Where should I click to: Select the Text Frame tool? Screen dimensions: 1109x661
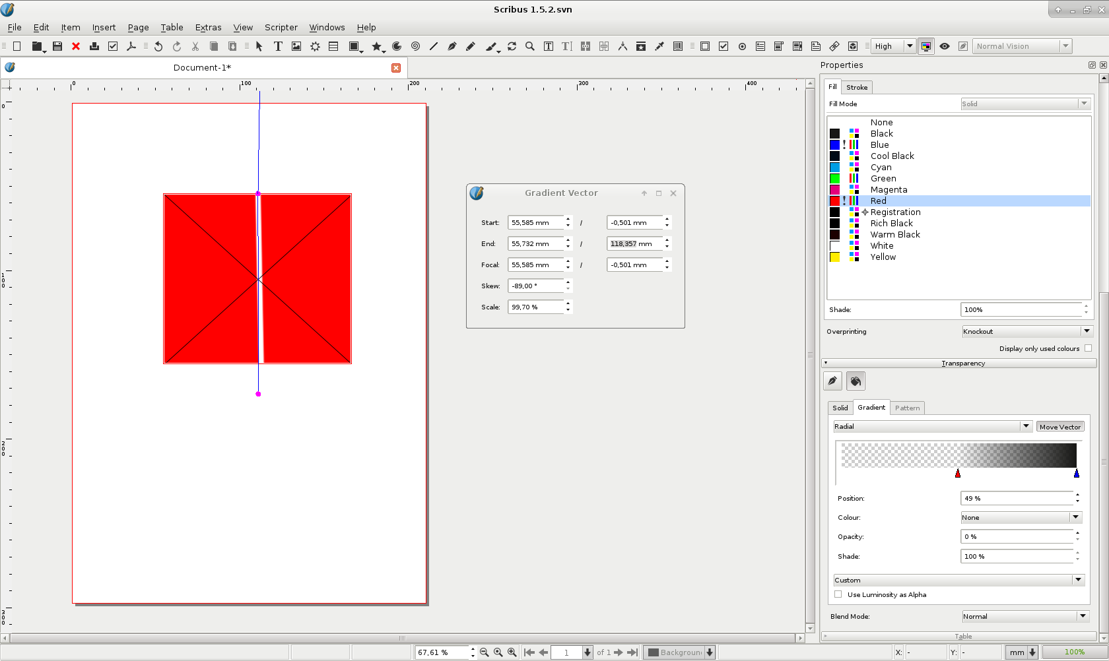[278, 46]
